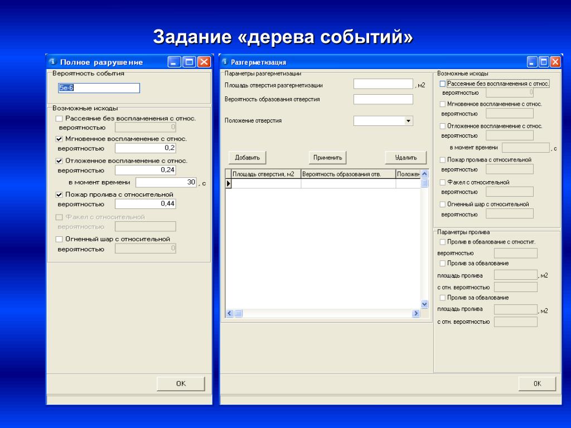
Task: Enable Факел с относительной in Разгерметизация
Action: pos(442,182)
